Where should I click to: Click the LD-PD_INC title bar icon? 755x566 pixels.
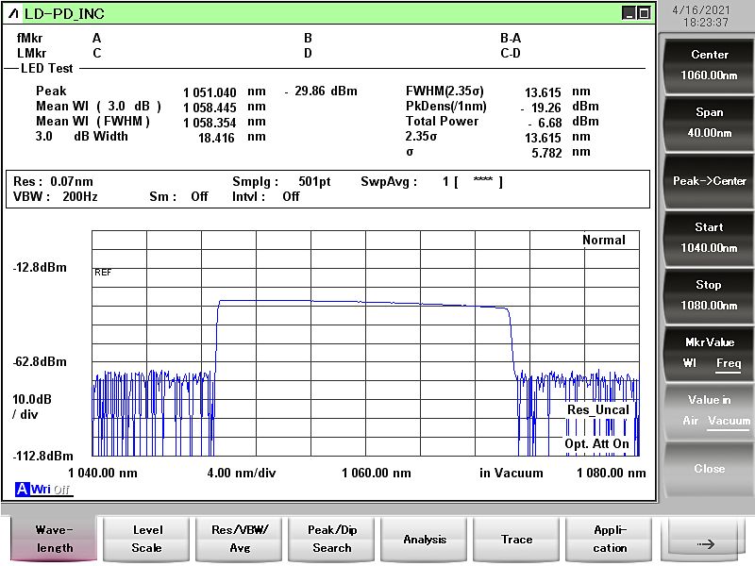(x=11, y=13)
